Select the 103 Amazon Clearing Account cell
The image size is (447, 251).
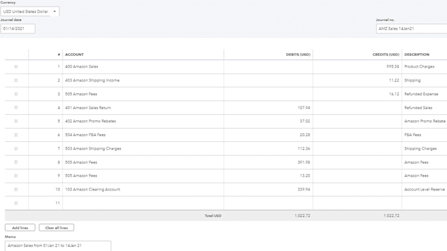(x=143, y=189)
